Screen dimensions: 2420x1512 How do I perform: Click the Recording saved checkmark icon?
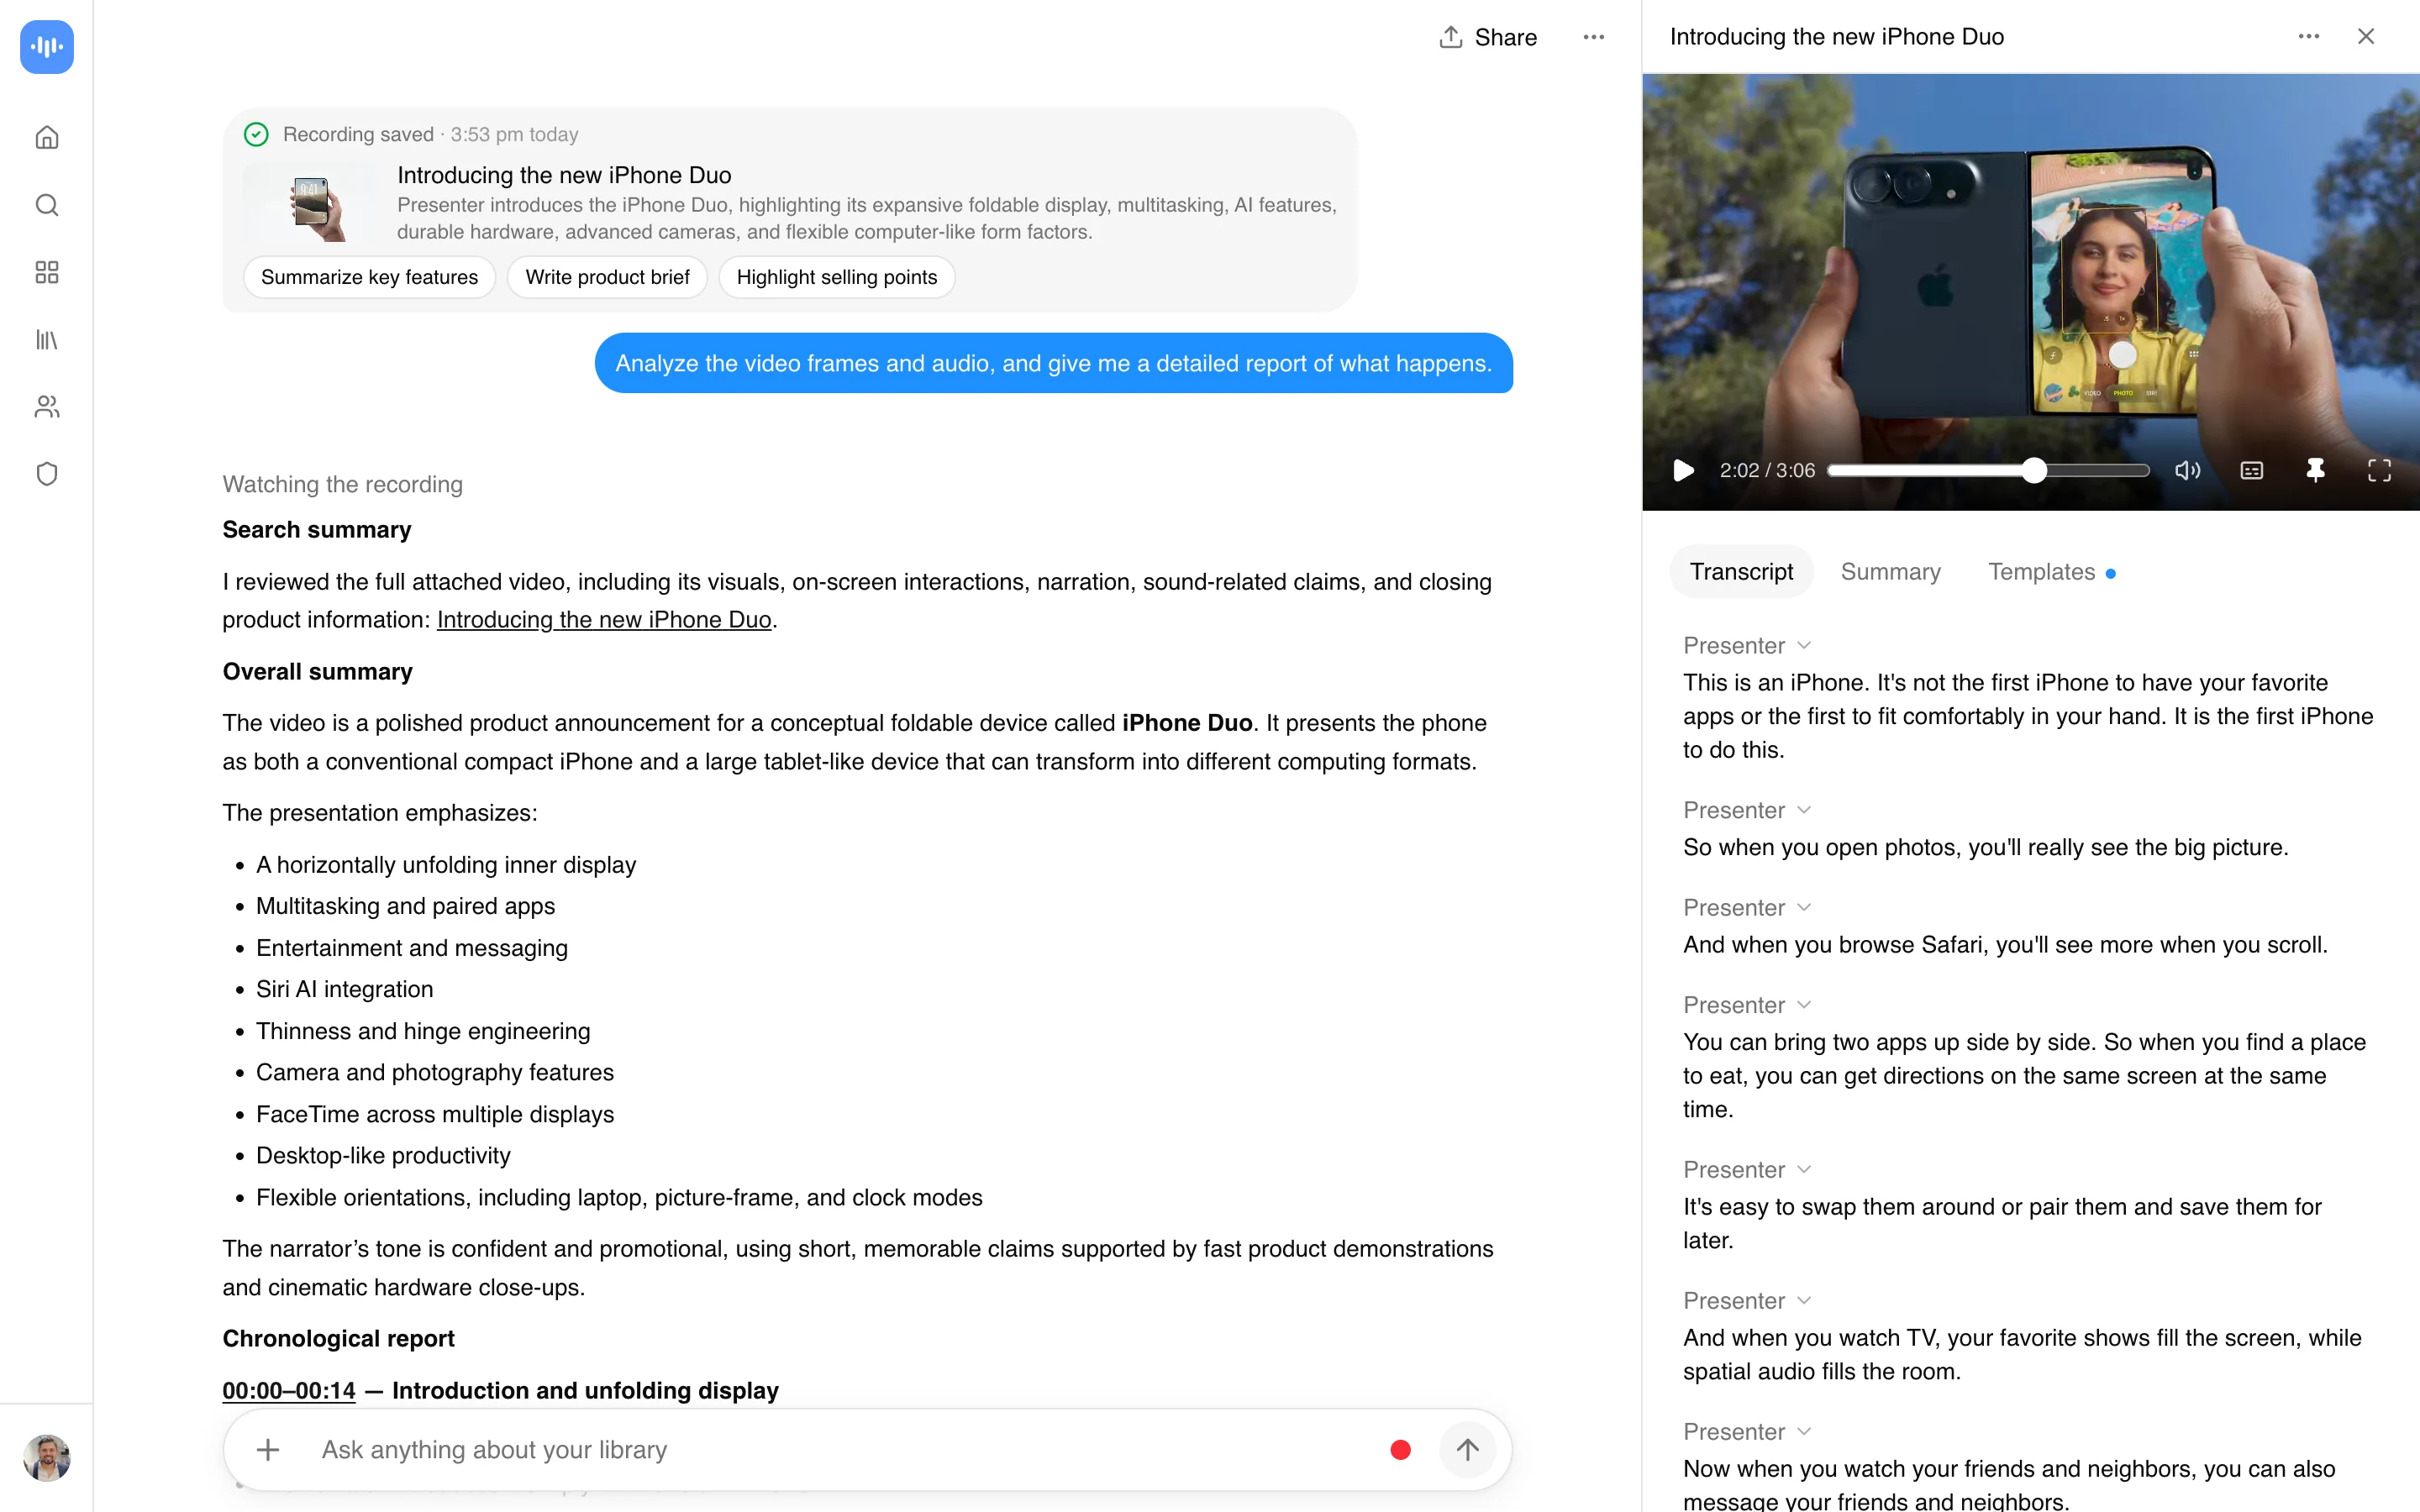(x=256, y=134)
